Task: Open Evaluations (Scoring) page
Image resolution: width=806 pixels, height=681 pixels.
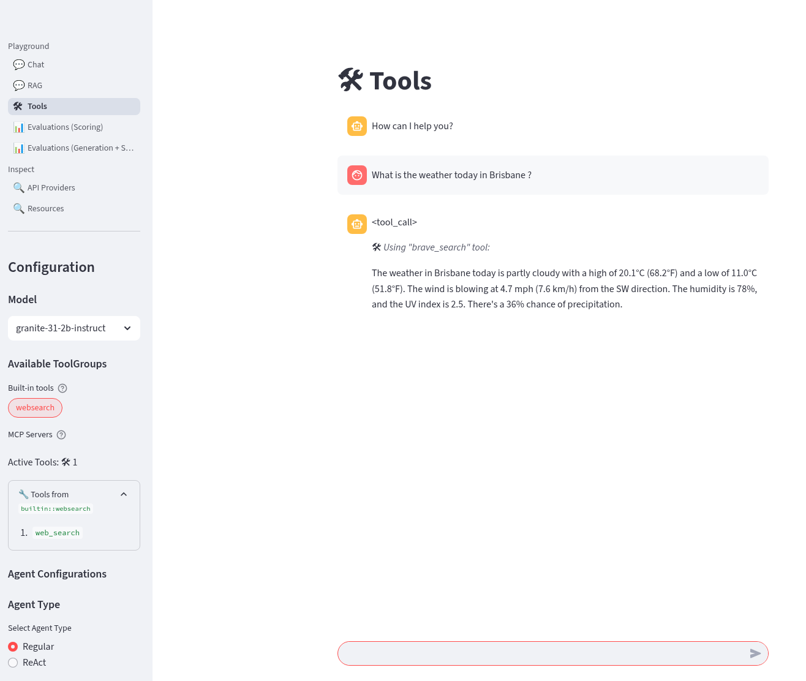Action: [x=74, y=127]
